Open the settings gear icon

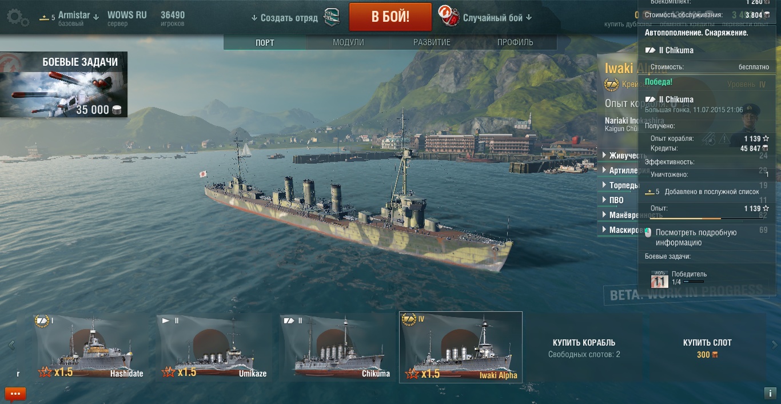(x=18, y=17)
